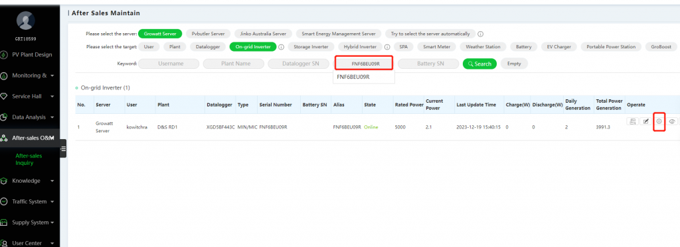Click the After-sales O&M sidebar icon
This screenshot has width=680, height=247.
click(4, 138)
